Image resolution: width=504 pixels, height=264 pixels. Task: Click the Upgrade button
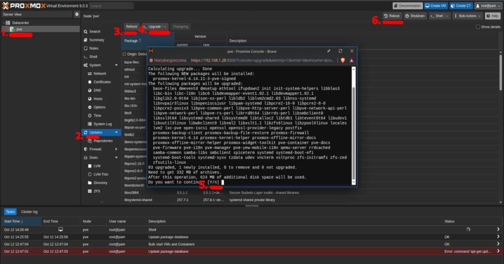pos(153,26)
